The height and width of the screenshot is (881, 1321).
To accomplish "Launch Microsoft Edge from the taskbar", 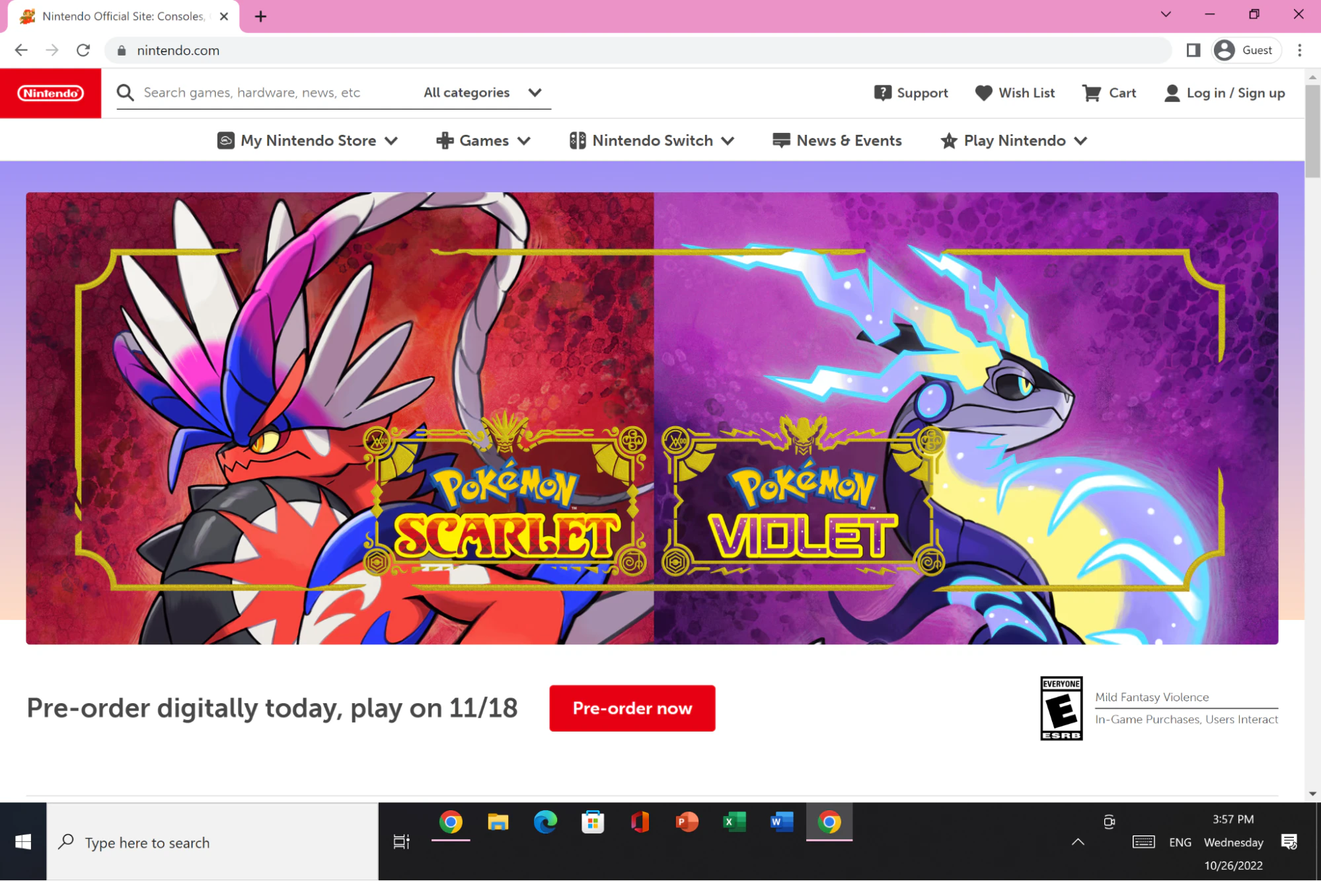I will pyautogui.click(x=545, y=822).
